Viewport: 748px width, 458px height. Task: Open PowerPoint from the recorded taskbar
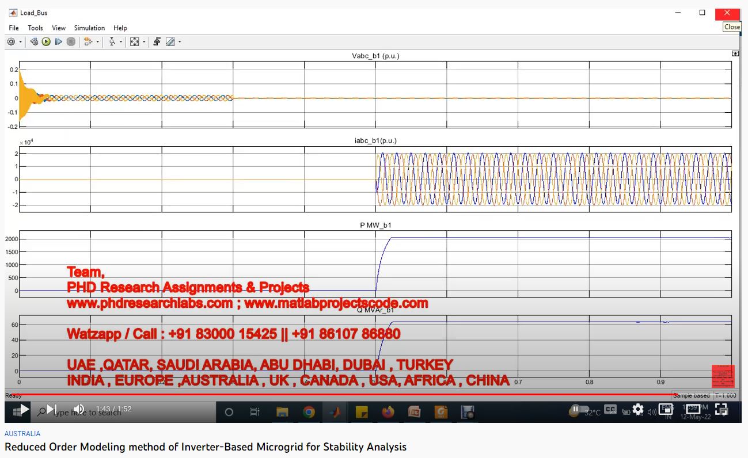click(414, 412)
